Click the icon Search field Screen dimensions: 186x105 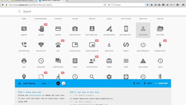(x=93, y=12)
